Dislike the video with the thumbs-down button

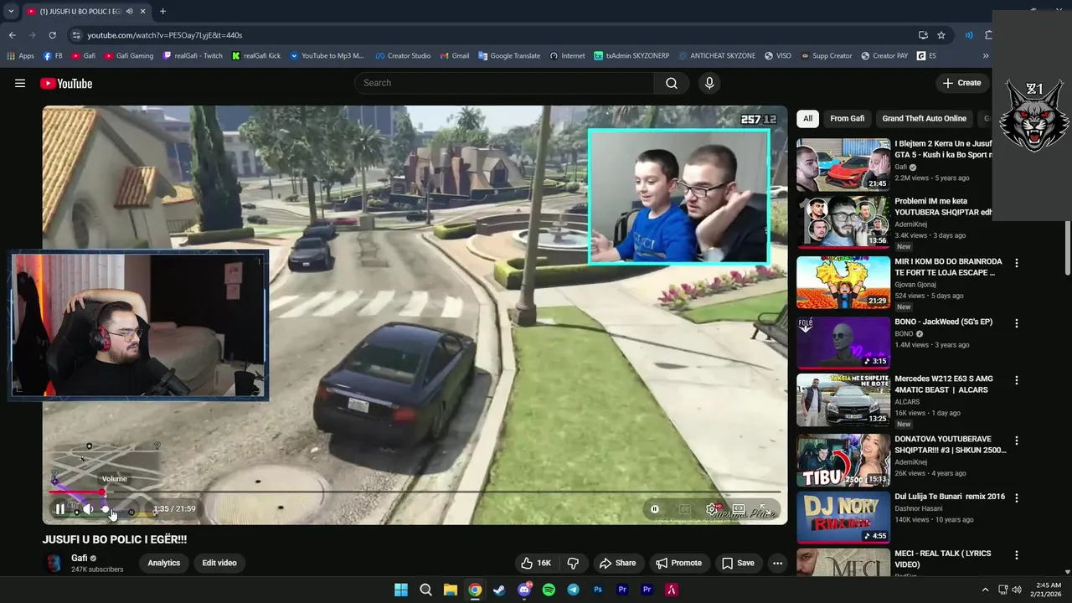pos(574,563)
